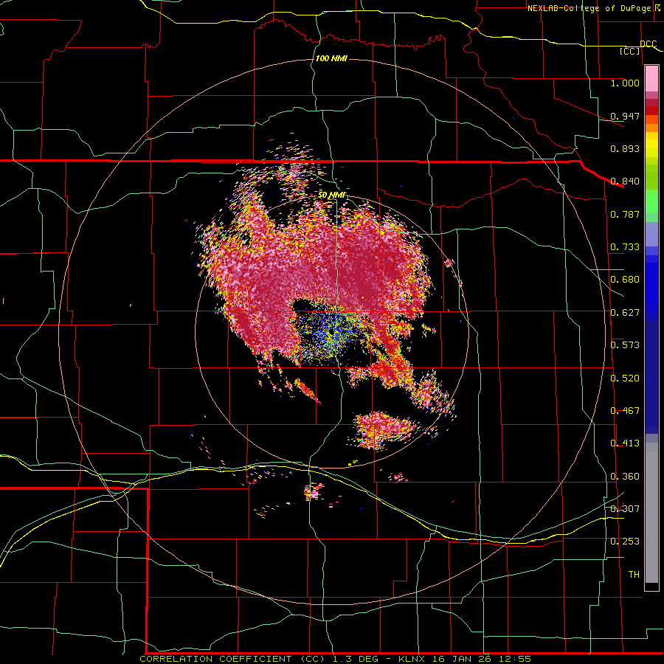
Task: Select the 1.000 scale value
Action: click(x=625, y=83)
